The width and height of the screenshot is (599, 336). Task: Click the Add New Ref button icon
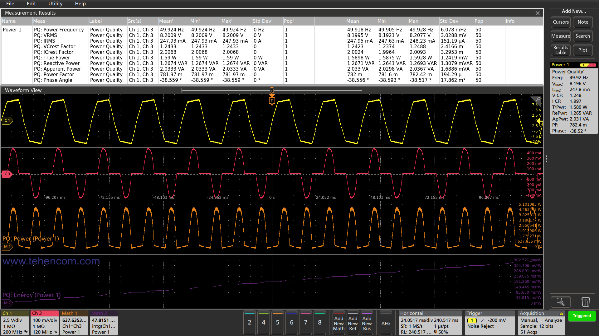coord(353,322)
